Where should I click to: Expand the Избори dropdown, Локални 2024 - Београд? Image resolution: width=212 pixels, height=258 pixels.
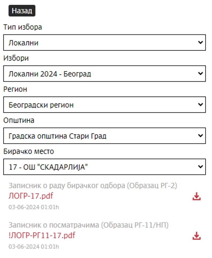104,74
